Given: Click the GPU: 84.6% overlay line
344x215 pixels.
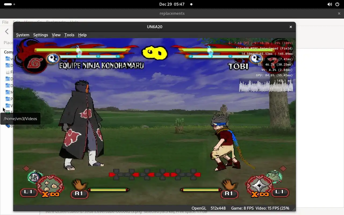Looking at the screenshot, I should [274, 76].
